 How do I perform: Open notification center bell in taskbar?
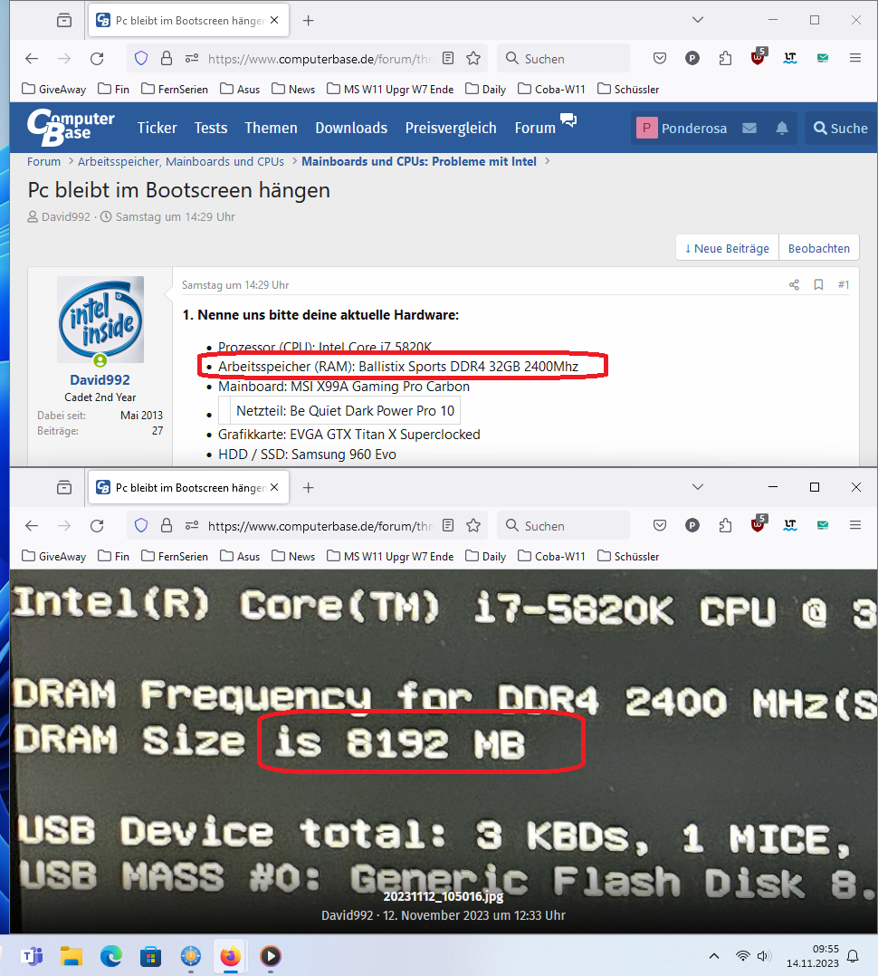click(854, 956)
